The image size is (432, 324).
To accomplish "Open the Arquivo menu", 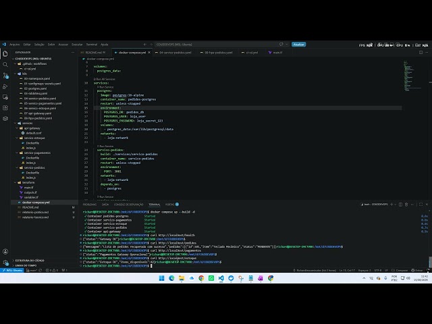I will [15, 45].
